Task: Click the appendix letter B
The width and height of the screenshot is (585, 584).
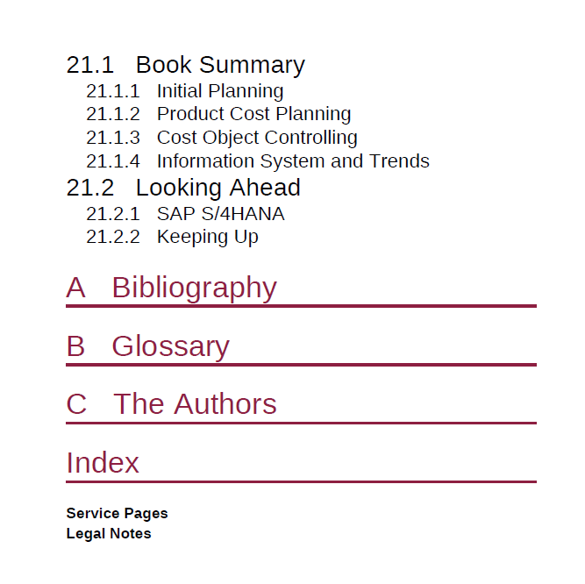Action: point(75,346)
